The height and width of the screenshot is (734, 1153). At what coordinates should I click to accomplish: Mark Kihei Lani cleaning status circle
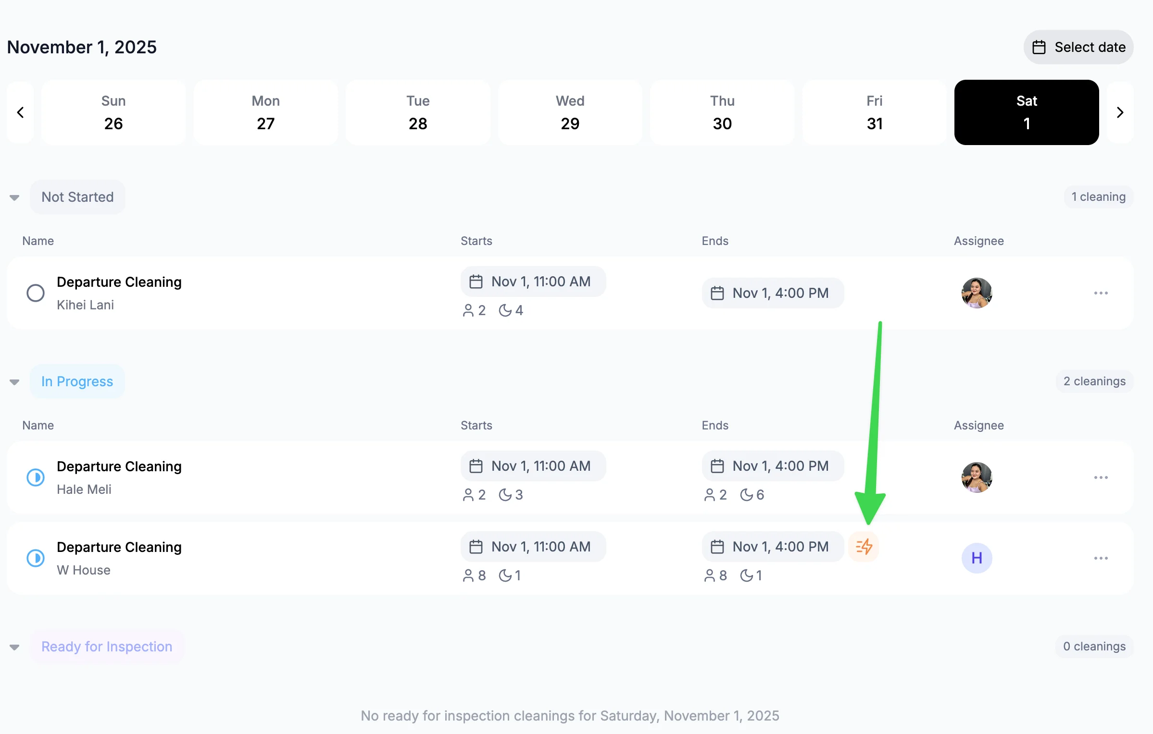point(36,293)
